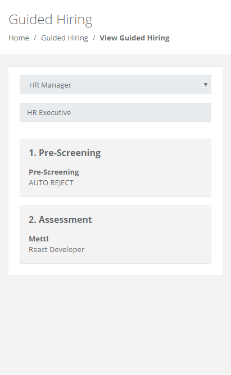231x375 pixels.
Task: Click the React Developer text
Action: pyautogui.click(x=57, y=249)
